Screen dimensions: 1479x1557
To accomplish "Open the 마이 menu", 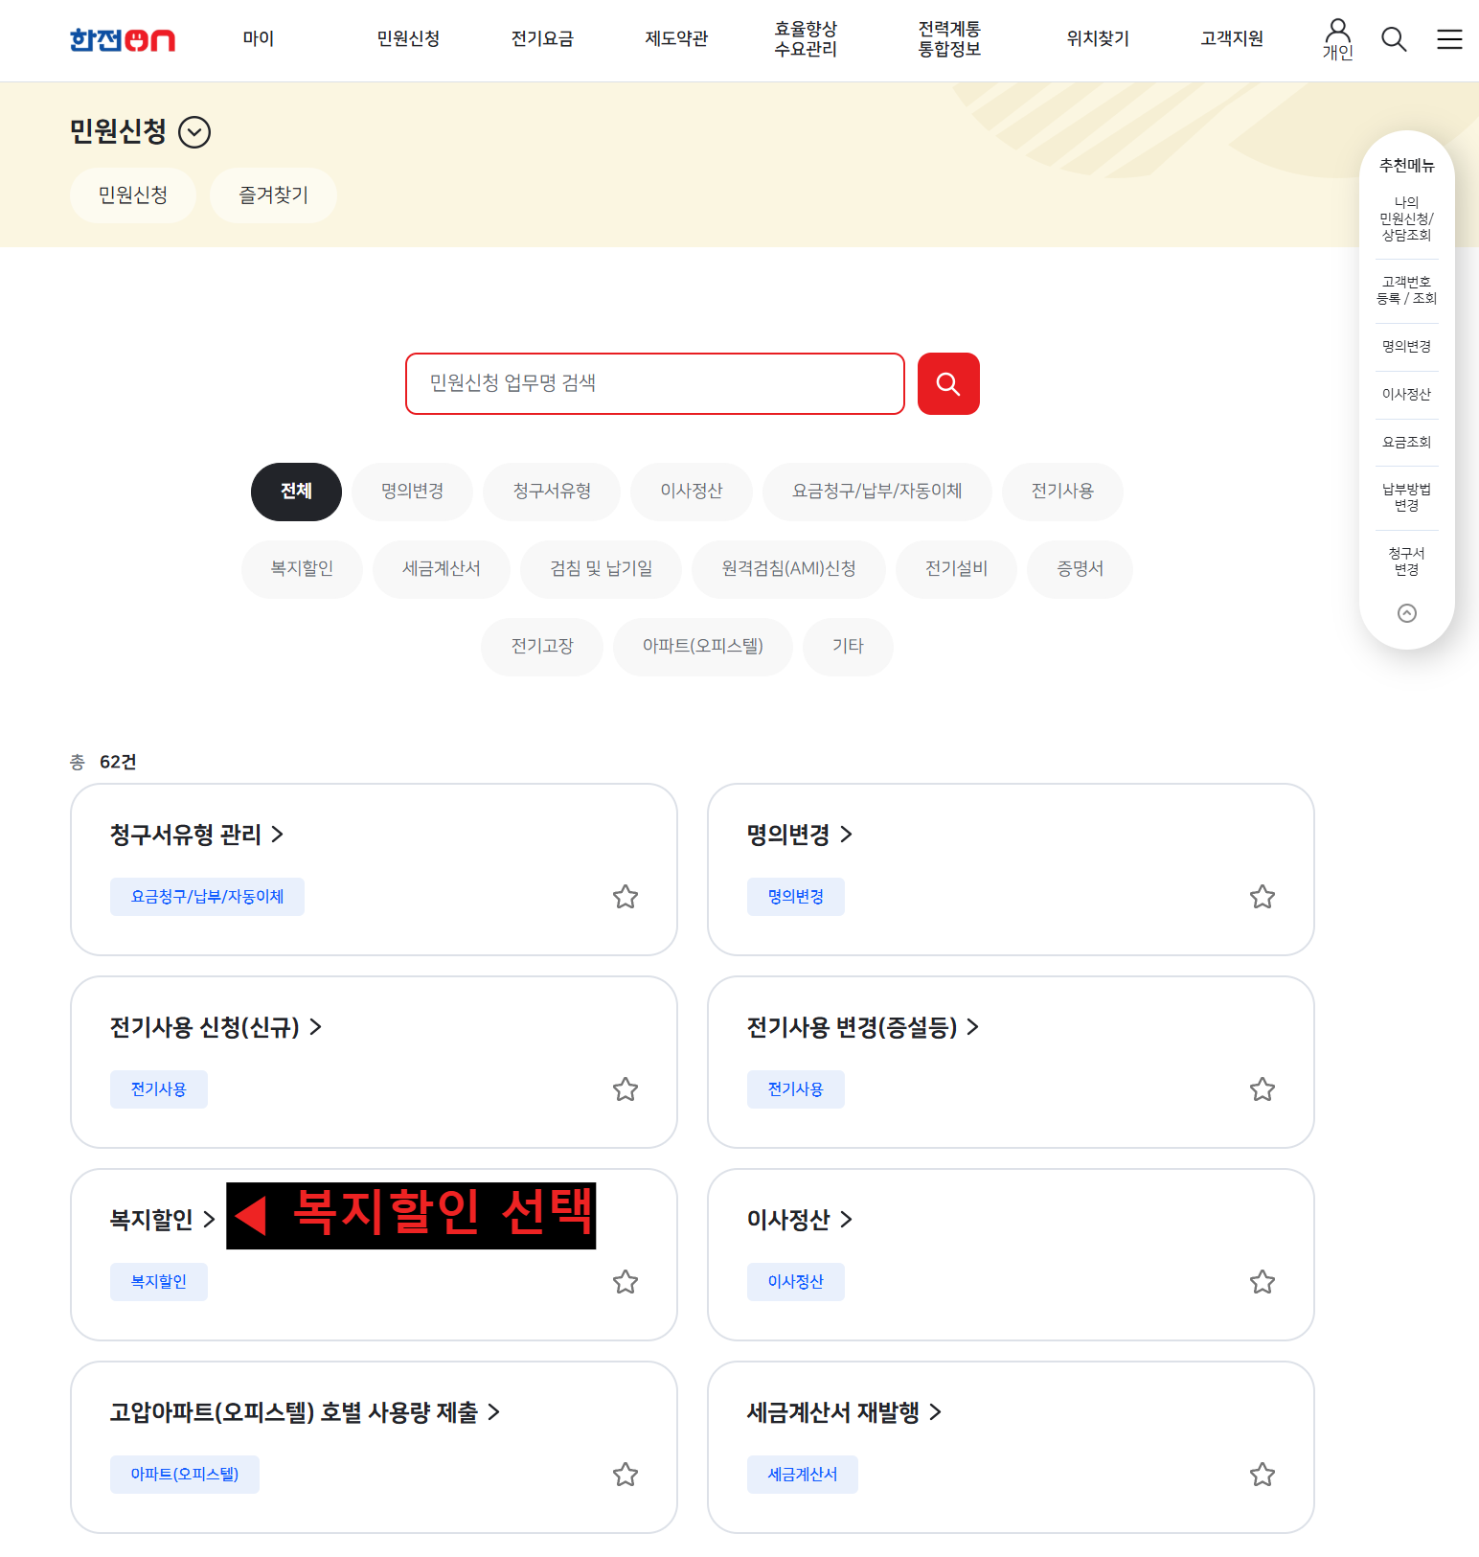I will coord(259,39).
